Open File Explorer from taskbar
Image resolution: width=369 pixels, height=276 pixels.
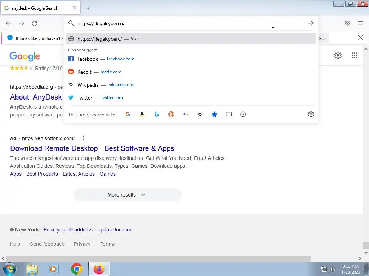(x=32, y=269)
